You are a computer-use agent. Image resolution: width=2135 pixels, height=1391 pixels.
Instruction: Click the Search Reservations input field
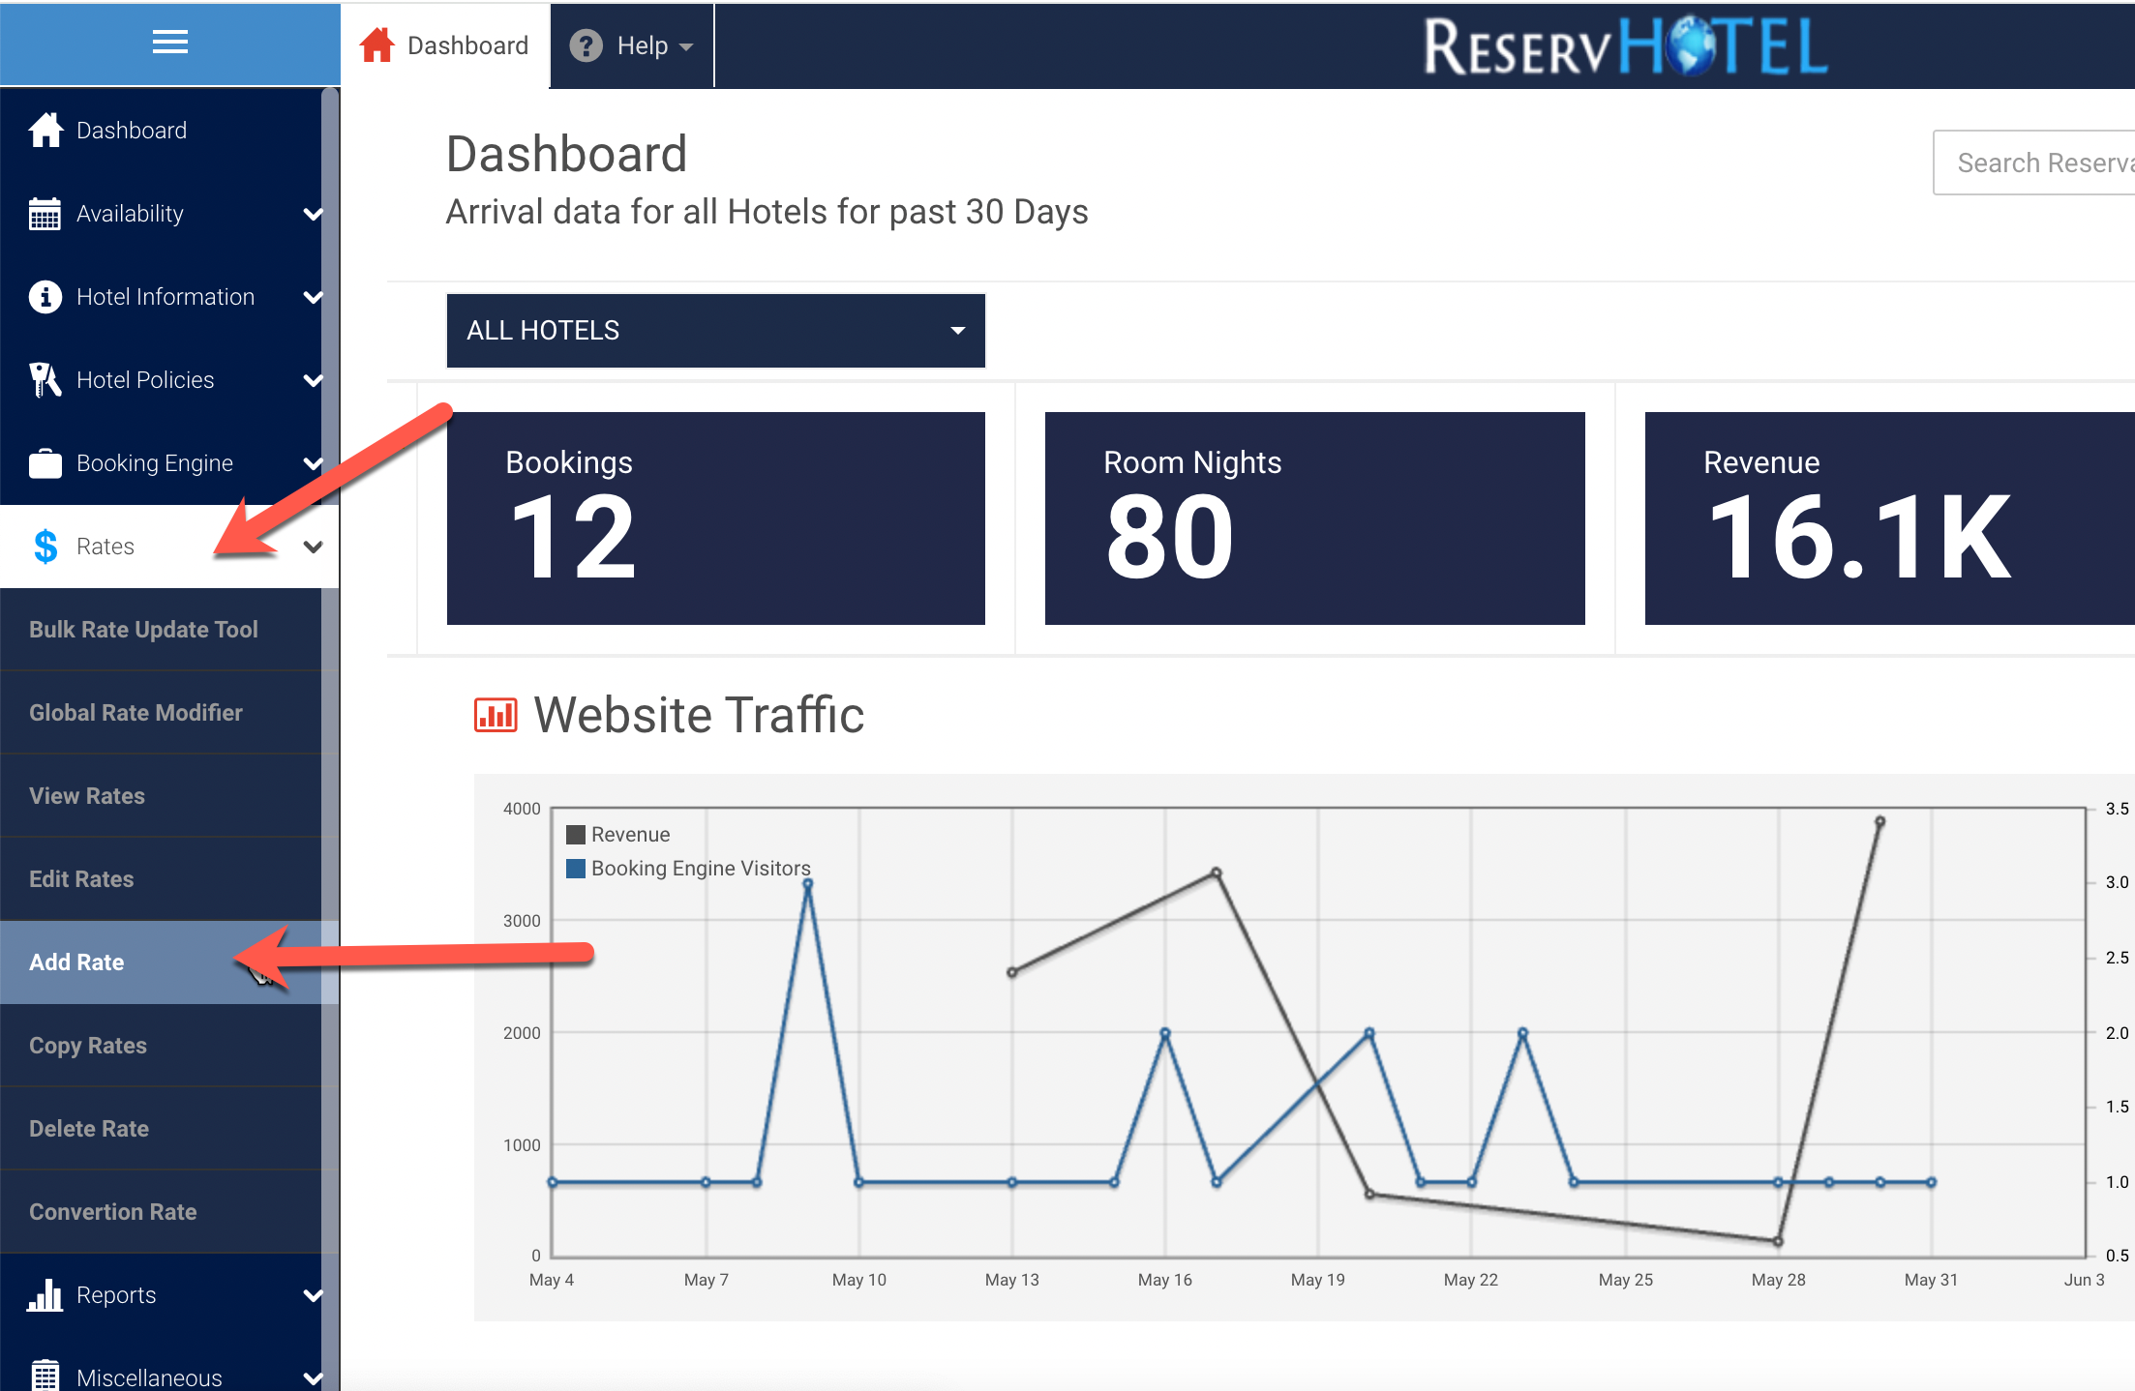[2032, 163]
